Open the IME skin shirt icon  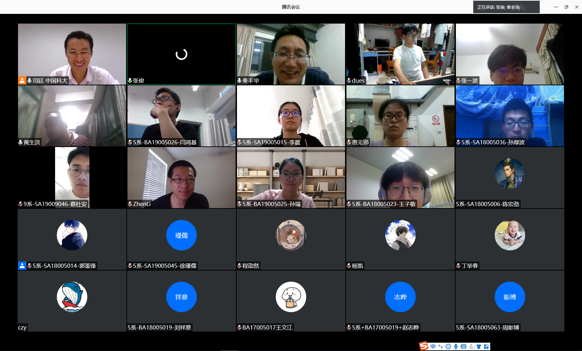click(479, 346)
